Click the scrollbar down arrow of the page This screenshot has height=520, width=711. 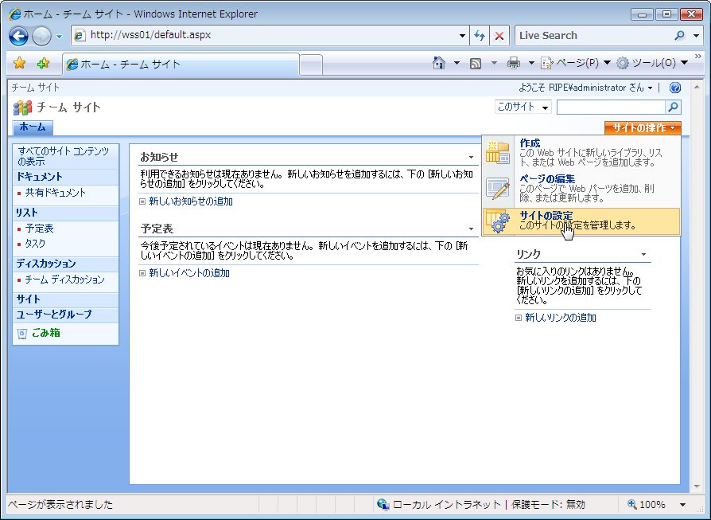coord(697,487)
